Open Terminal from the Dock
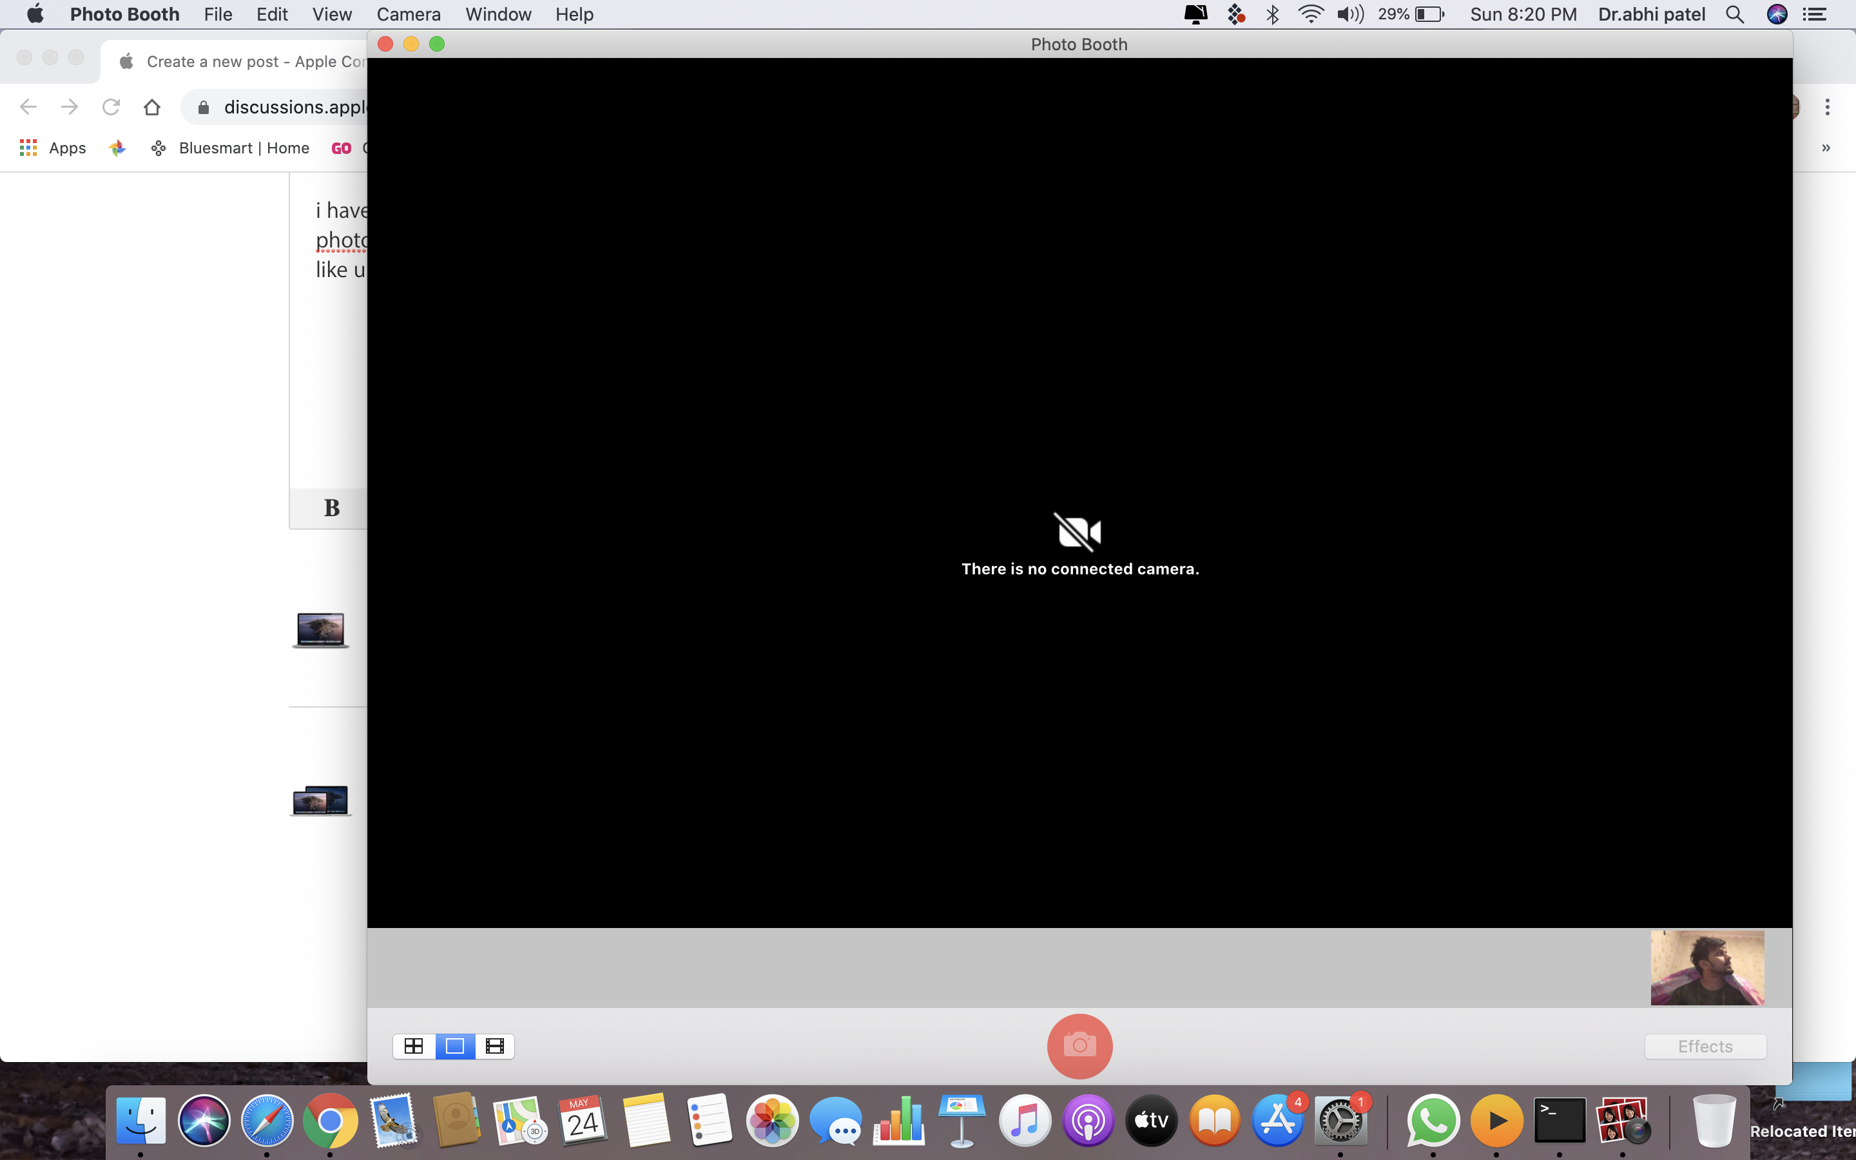 (x=1559, y=1121)
